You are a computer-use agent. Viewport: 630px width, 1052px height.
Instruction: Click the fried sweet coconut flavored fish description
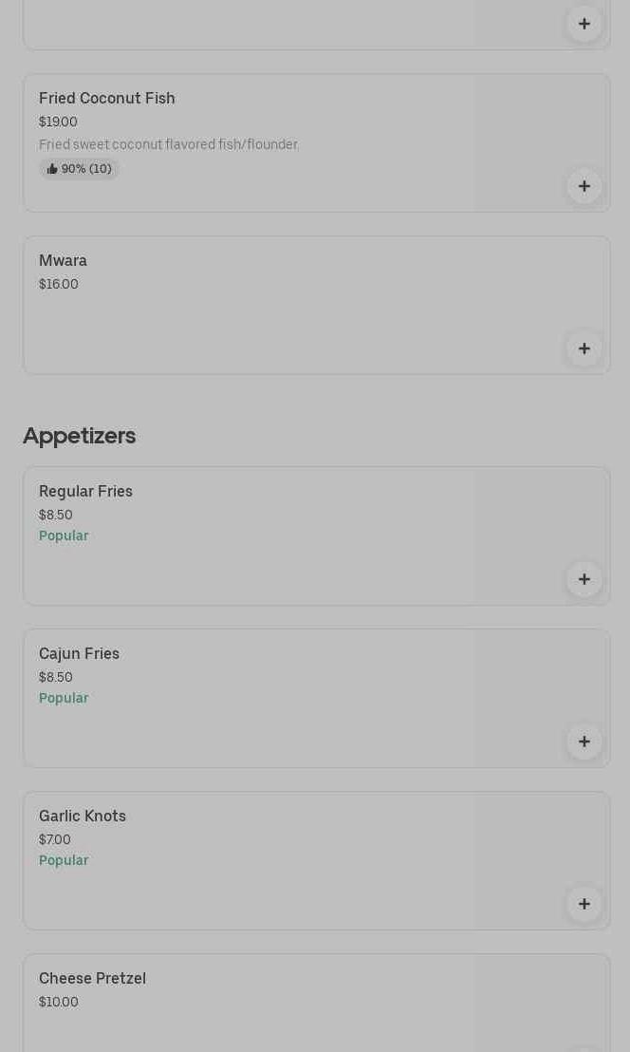[168, 144]
